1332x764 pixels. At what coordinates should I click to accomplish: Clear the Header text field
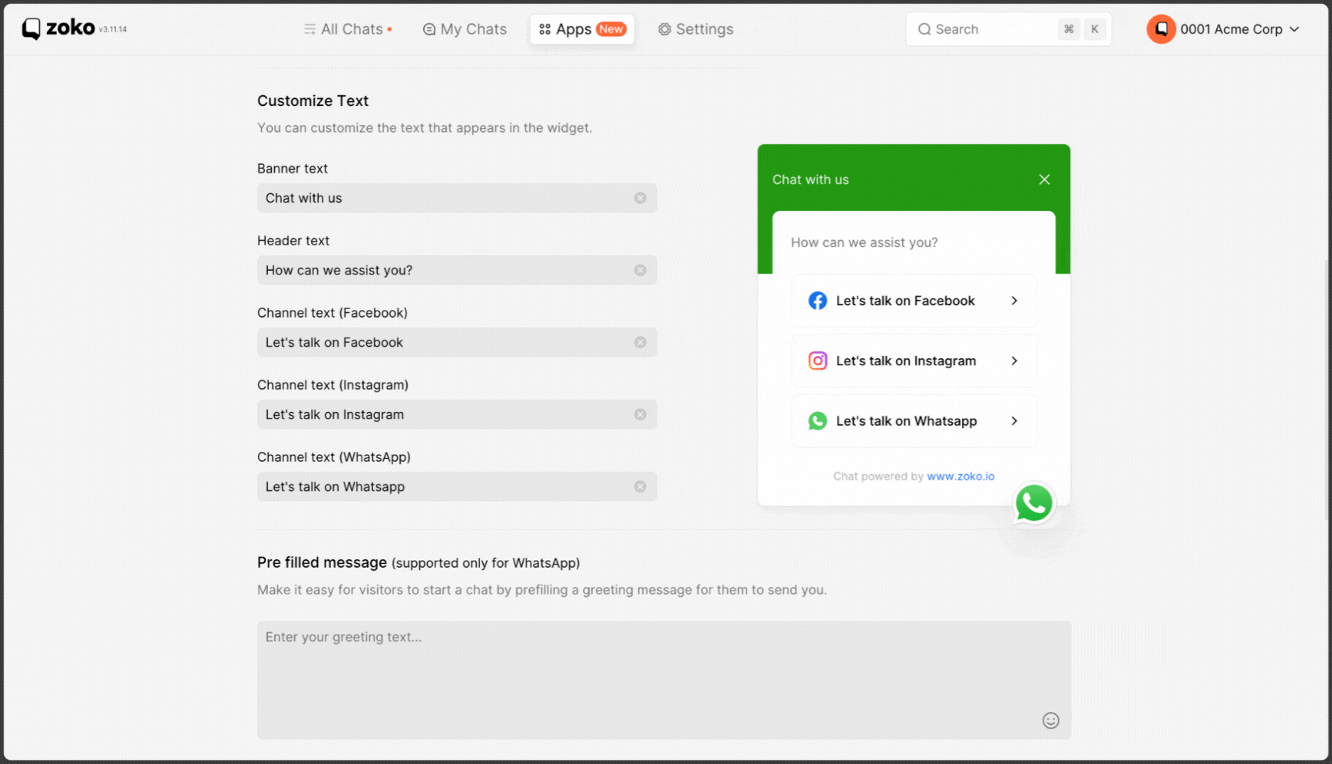[x=640, y=270]
